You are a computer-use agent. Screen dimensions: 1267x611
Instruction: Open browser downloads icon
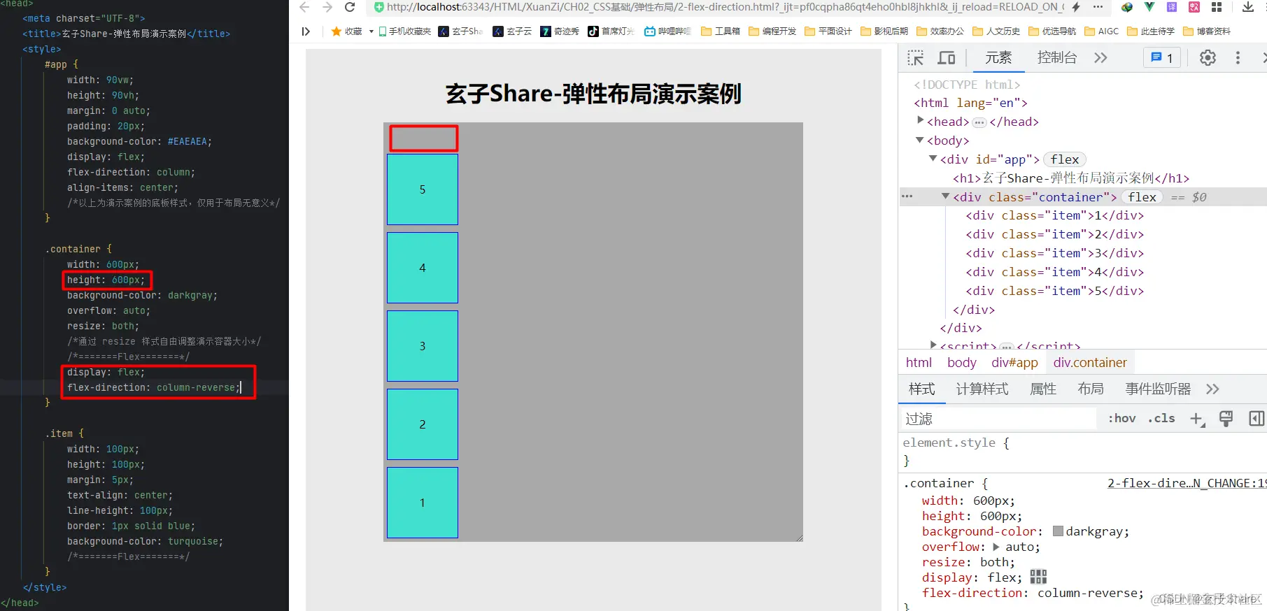(1247, 7)
